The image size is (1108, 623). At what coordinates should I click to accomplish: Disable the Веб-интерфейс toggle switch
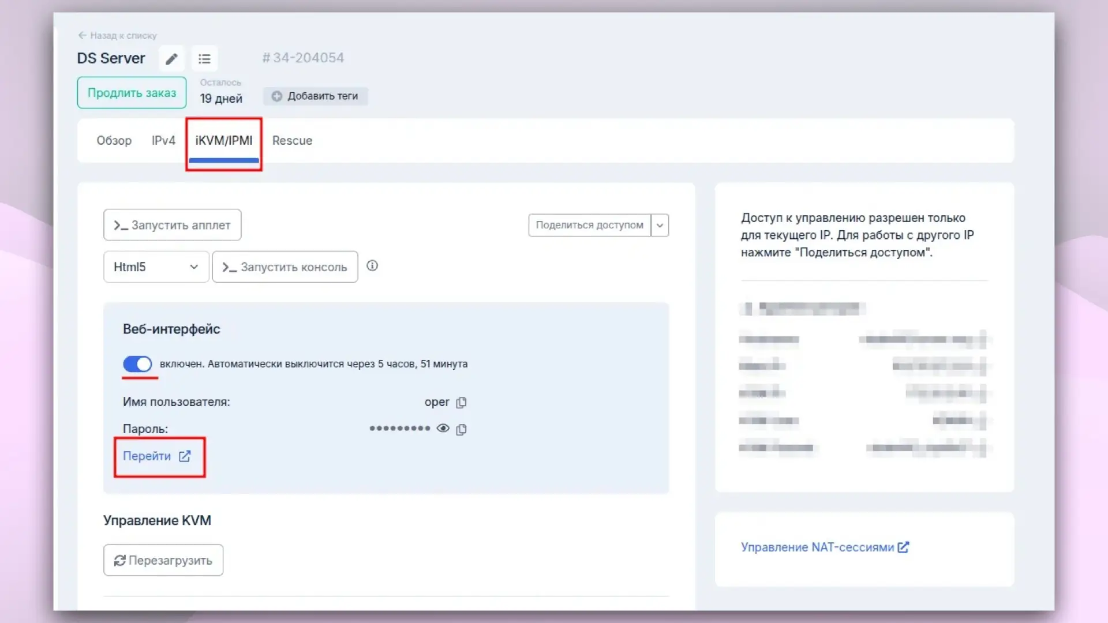click(x=138, y=364)
